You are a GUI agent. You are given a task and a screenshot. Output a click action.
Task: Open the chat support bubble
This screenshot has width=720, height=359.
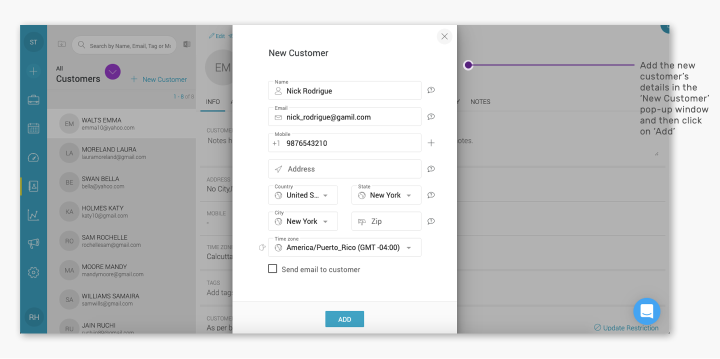coord(647,311)
